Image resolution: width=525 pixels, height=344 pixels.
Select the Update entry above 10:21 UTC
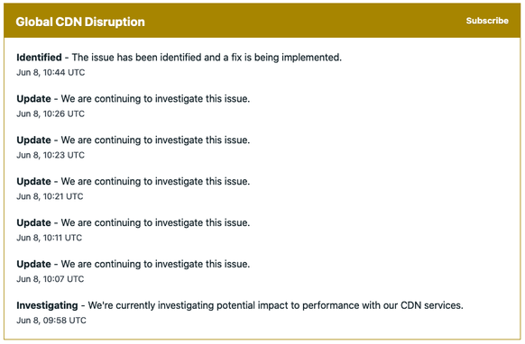coord(33,182)
